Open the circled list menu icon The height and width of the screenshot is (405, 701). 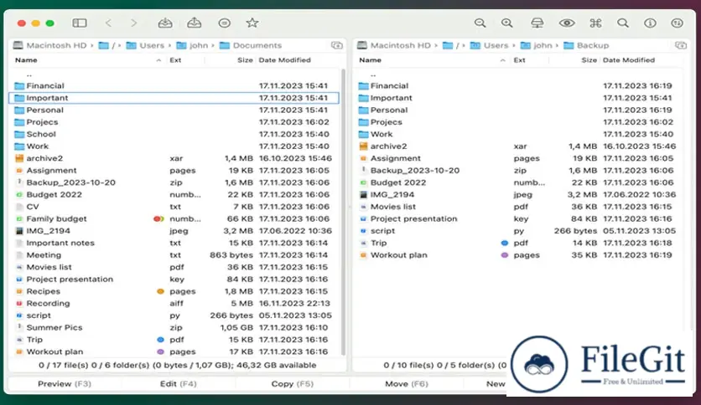[x=225, y=23]
